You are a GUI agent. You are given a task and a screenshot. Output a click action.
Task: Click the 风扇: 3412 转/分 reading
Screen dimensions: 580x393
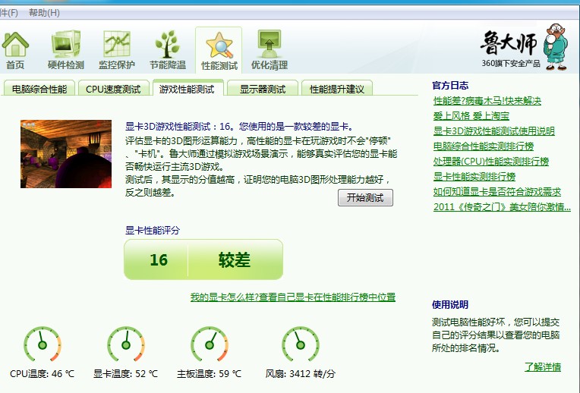301,374
